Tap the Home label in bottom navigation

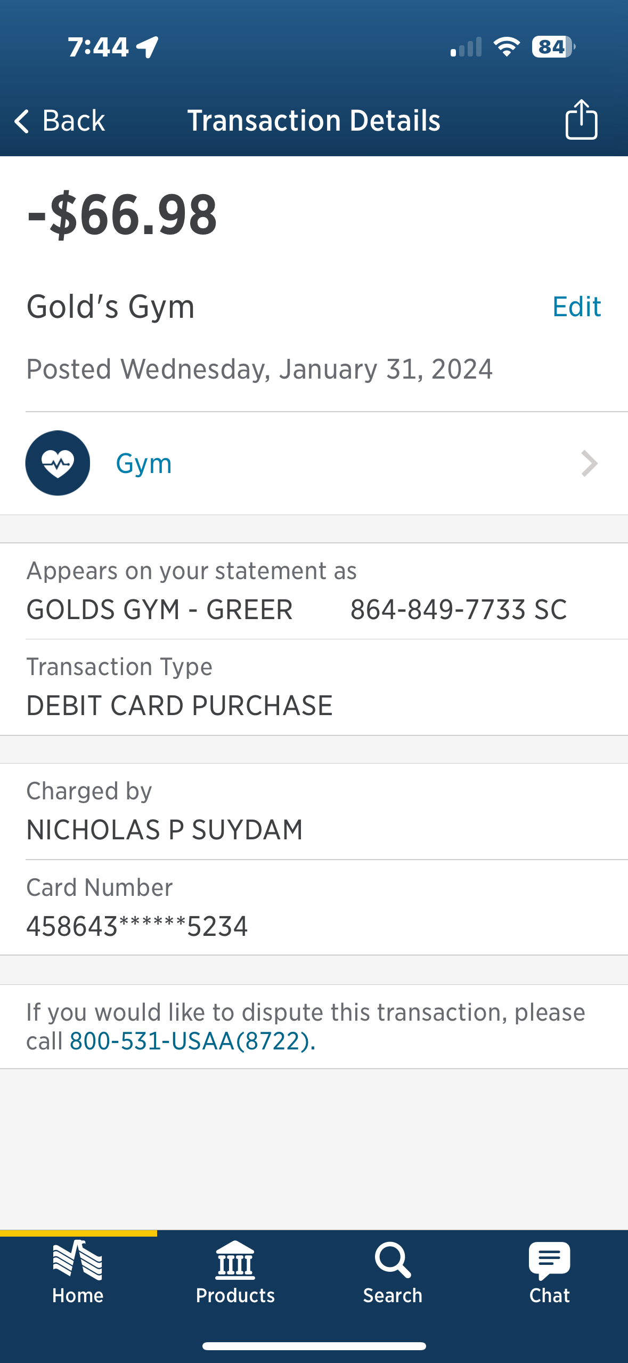coord(78,1295)
